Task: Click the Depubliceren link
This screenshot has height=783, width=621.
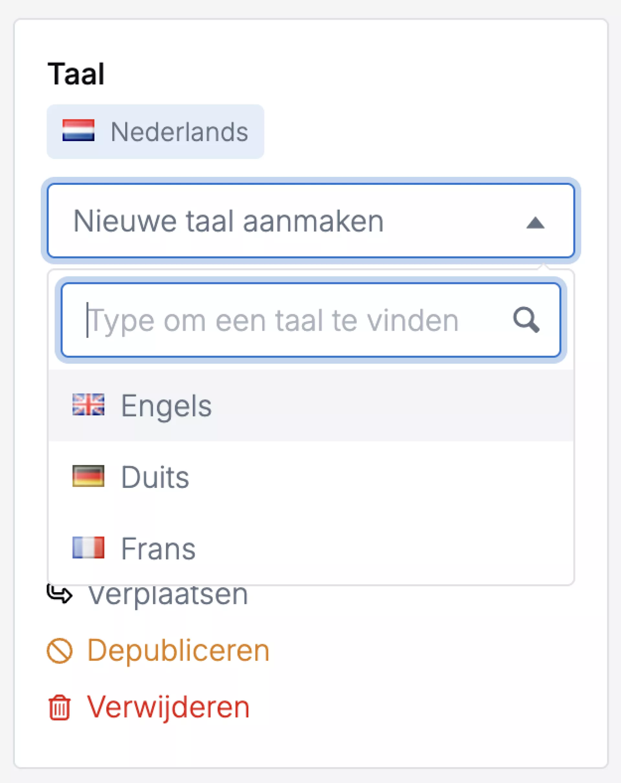Action: point(178,650)
